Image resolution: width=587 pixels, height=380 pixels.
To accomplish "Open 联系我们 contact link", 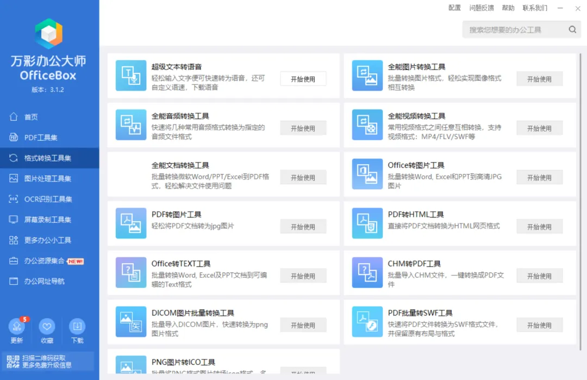I will click(535, 8).
